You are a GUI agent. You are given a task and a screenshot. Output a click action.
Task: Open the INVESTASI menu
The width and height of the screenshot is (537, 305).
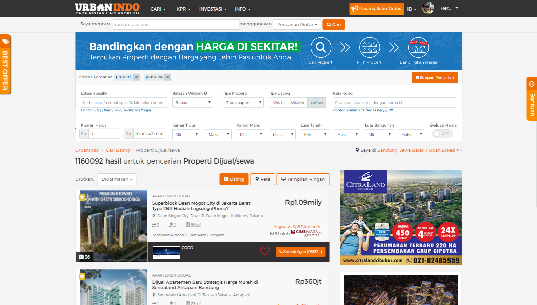(213, 9)
